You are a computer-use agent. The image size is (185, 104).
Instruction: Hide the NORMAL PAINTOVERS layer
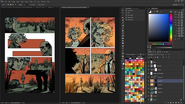[149, 73]
